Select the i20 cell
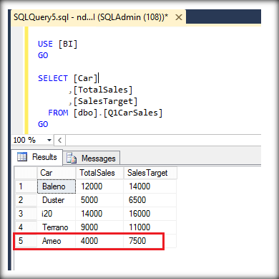Viewport: 279px width, 279px height. (x=57, y=214)
